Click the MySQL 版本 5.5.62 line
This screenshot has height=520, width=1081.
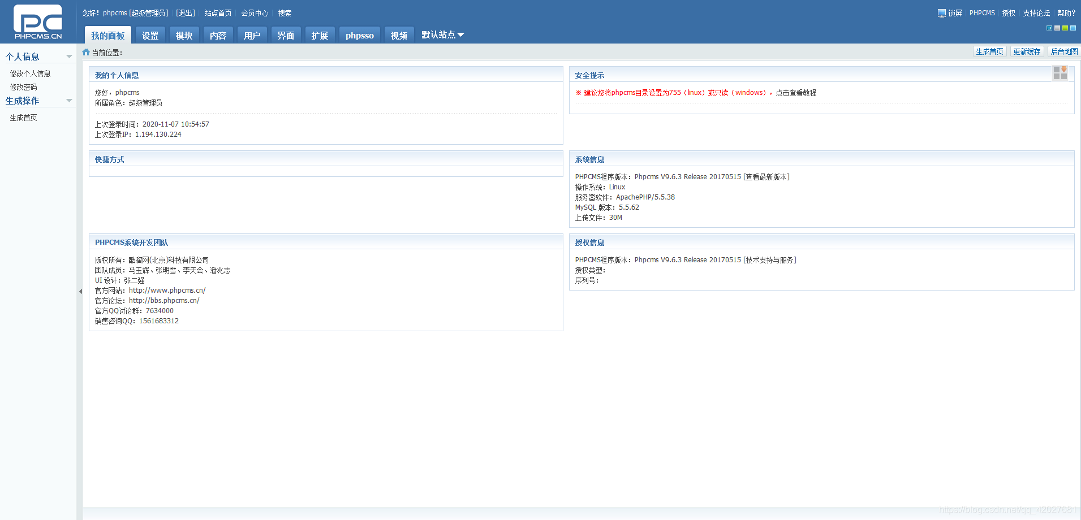(x=607, y=207)
